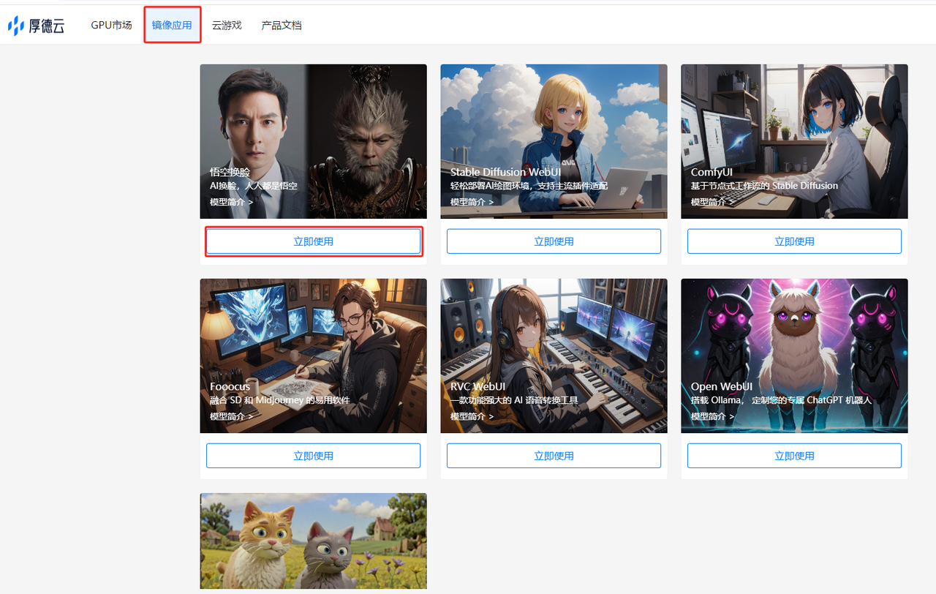This screenshot has height=594, width=936.
Task: Click the description 轻松部署AI绘图环境
Action: (x=529, y=186)
